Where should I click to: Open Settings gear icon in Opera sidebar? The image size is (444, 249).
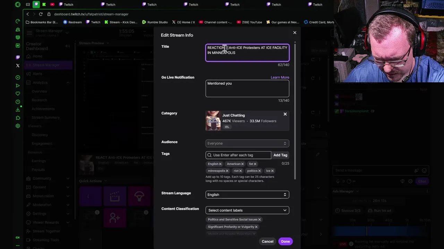18,126
